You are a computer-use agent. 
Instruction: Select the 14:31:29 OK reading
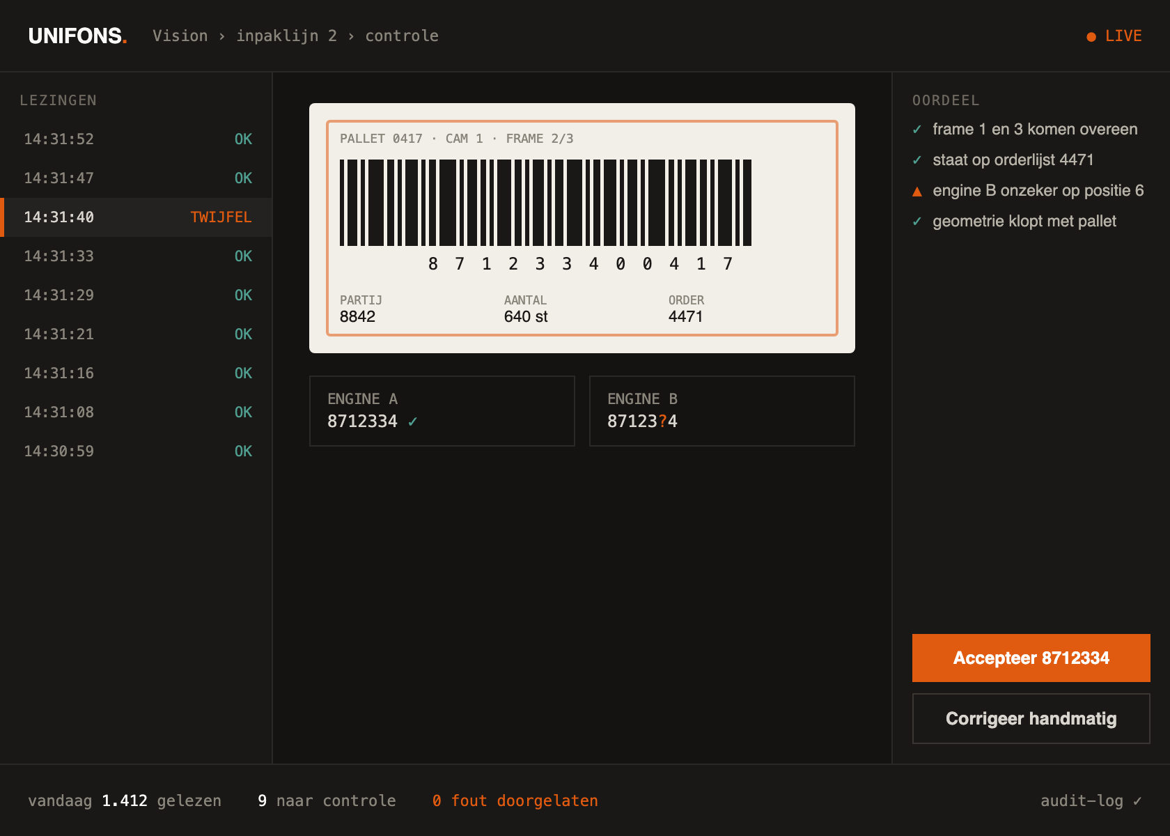(x=137, y=295)
